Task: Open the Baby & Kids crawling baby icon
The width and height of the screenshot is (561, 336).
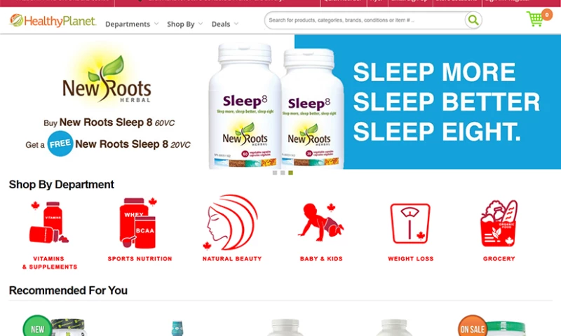Action: tap(321, 222)
